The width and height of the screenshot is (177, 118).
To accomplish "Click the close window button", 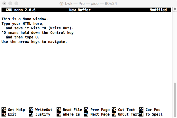I will coord(4,3).
